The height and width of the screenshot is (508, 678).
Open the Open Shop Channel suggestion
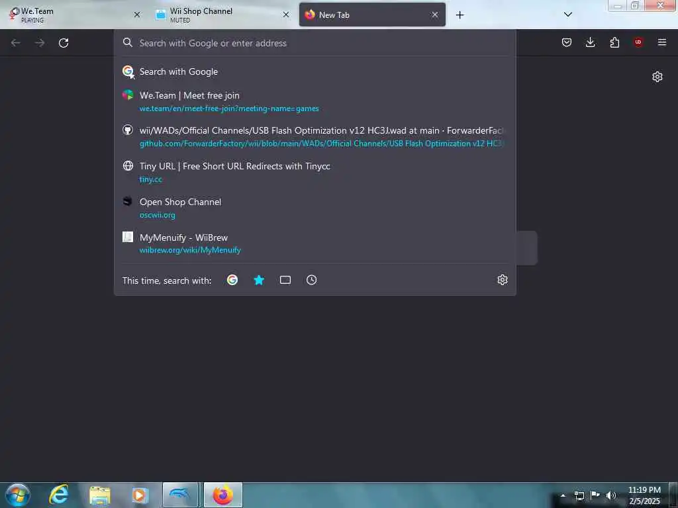click(x=315, y=208)
